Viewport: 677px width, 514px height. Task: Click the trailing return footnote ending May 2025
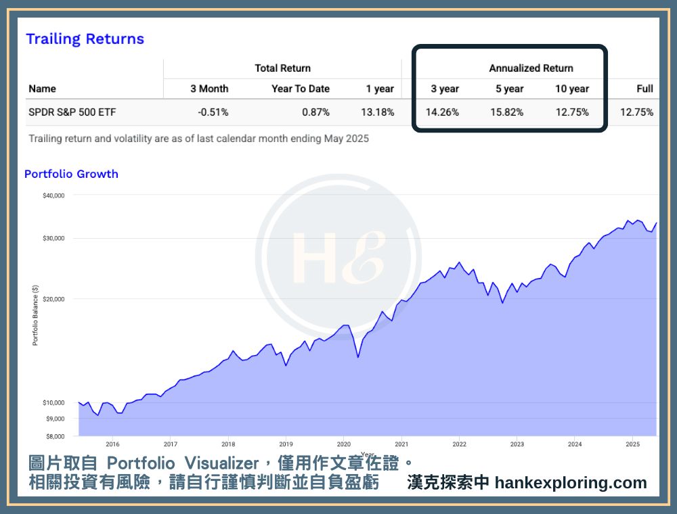[x=198, y=139]
